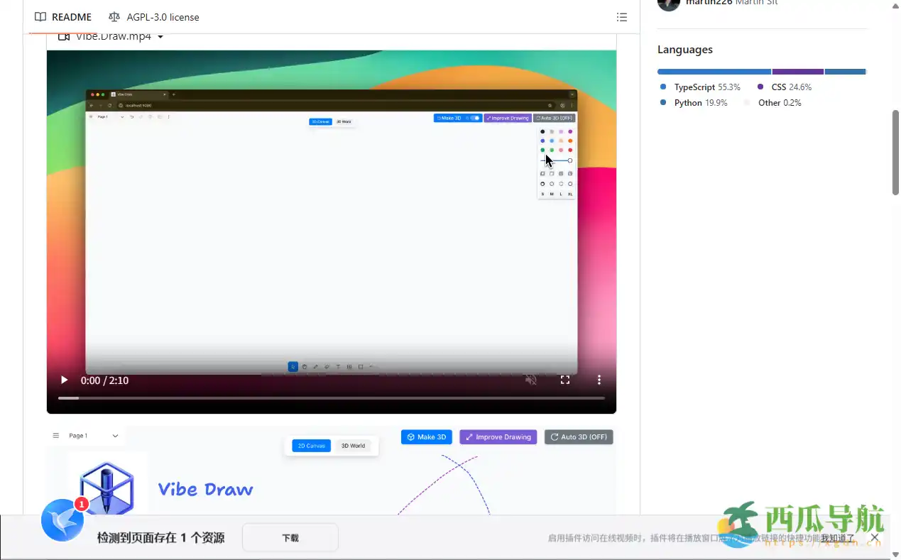Viewport: 901px width, 560px height.
Task: Close the resource detection banner
Action: tap(875, 538)
